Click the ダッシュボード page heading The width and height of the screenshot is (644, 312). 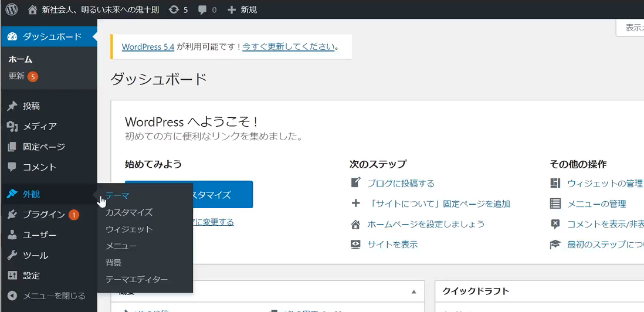pos(158,79)
